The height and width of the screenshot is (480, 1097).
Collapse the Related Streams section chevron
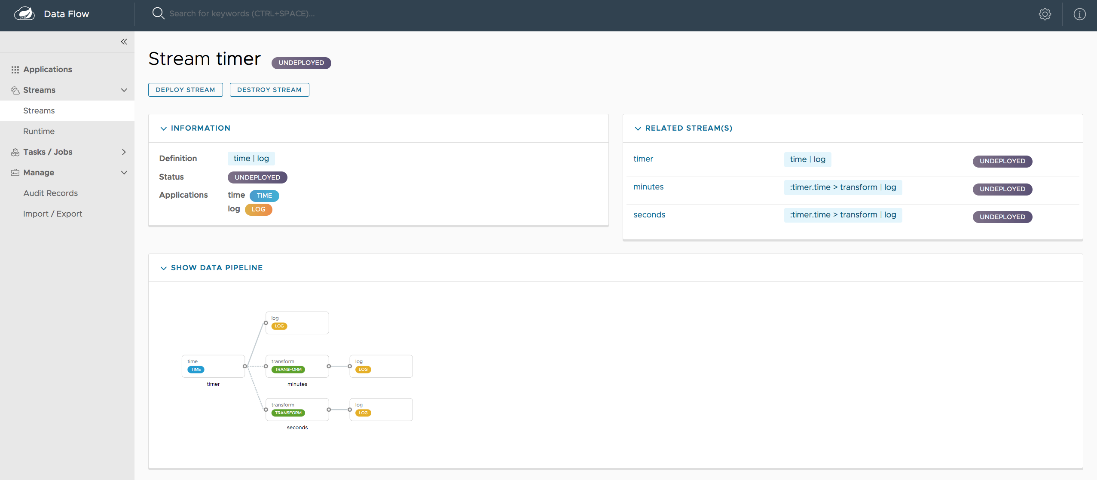point(637,128)
